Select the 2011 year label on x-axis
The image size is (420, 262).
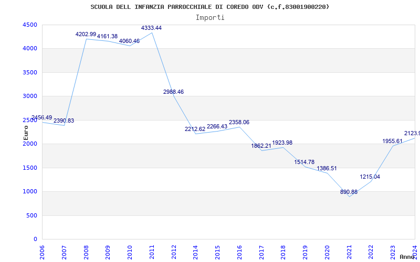click(152, 252)
